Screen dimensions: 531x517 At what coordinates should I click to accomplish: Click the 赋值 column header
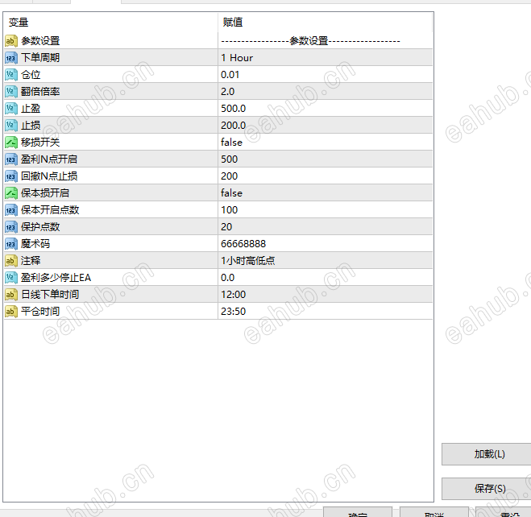pos(325,23)
